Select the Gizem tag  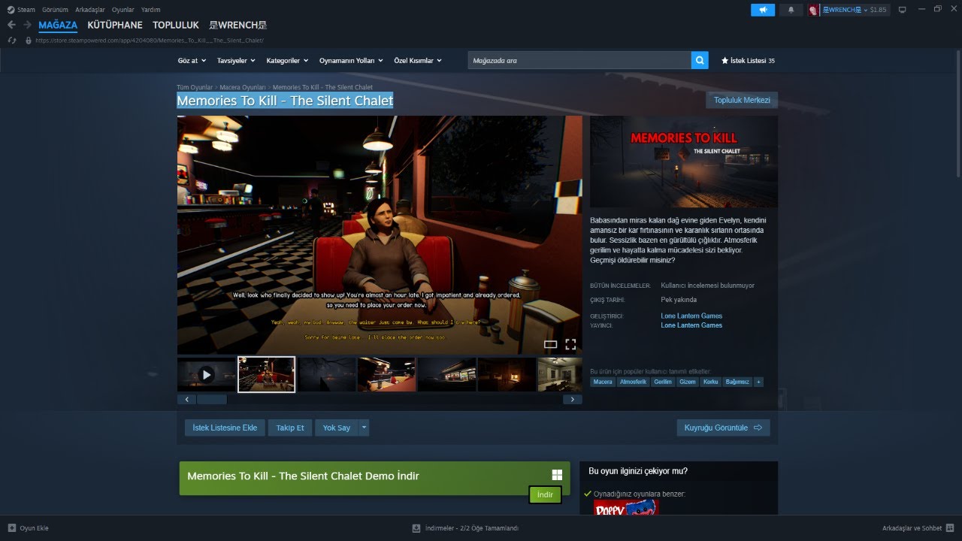click(688, 382)
